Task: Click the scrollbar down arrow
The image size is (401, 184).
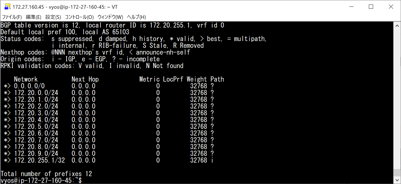Action: tap(397, 180)
